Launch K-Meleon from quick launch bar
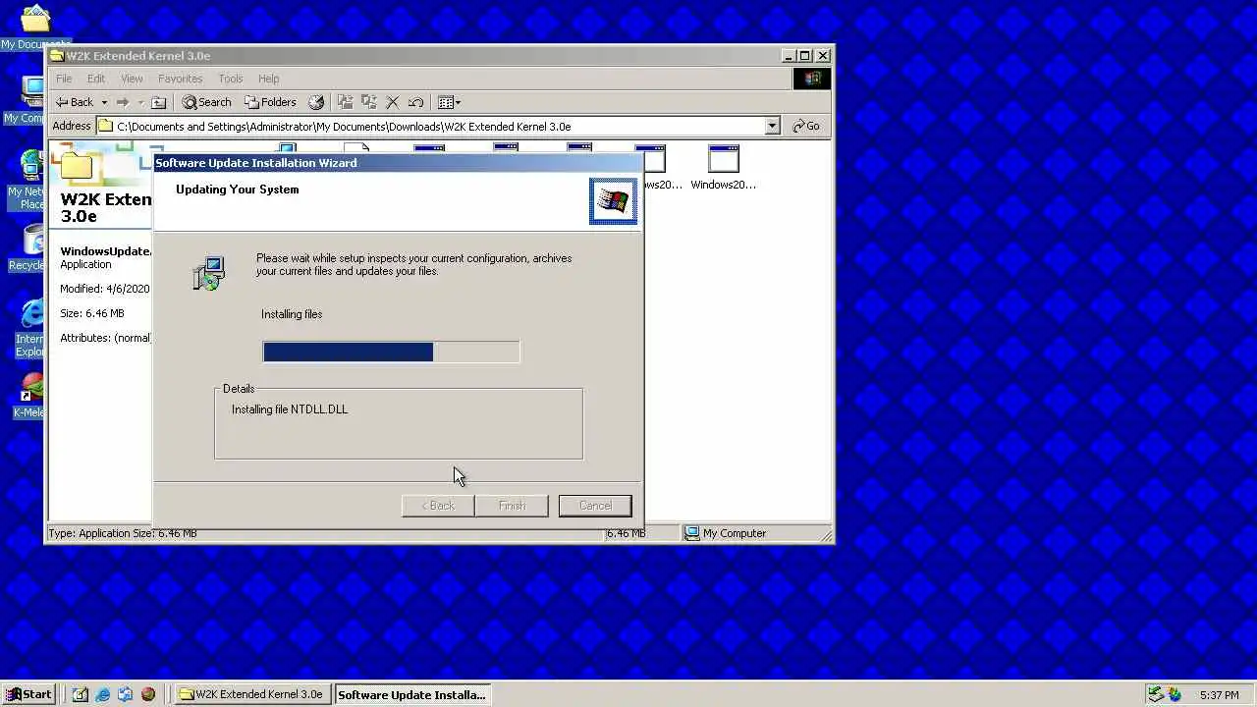 (x=148, y=694)
